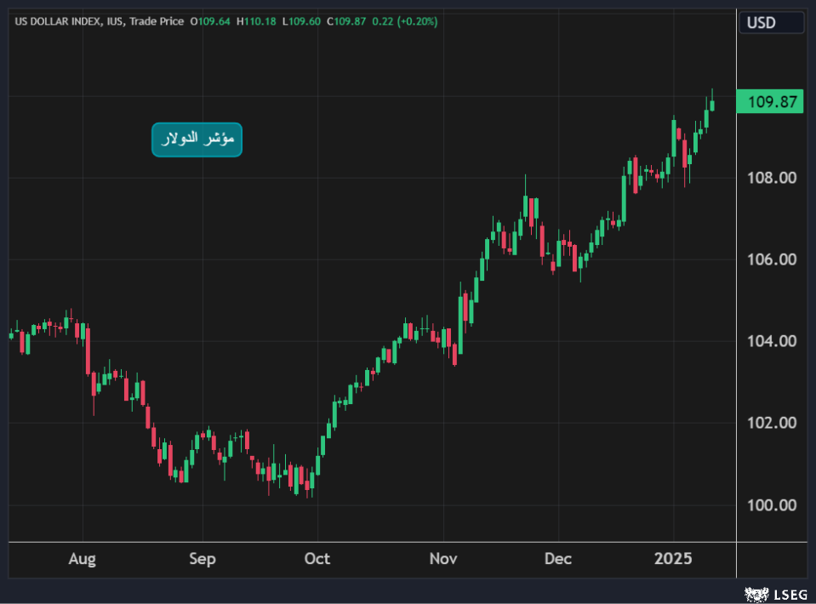Select the 100.00 price axis mark
This screenshot has width=816, height=604.
(772, 504)
